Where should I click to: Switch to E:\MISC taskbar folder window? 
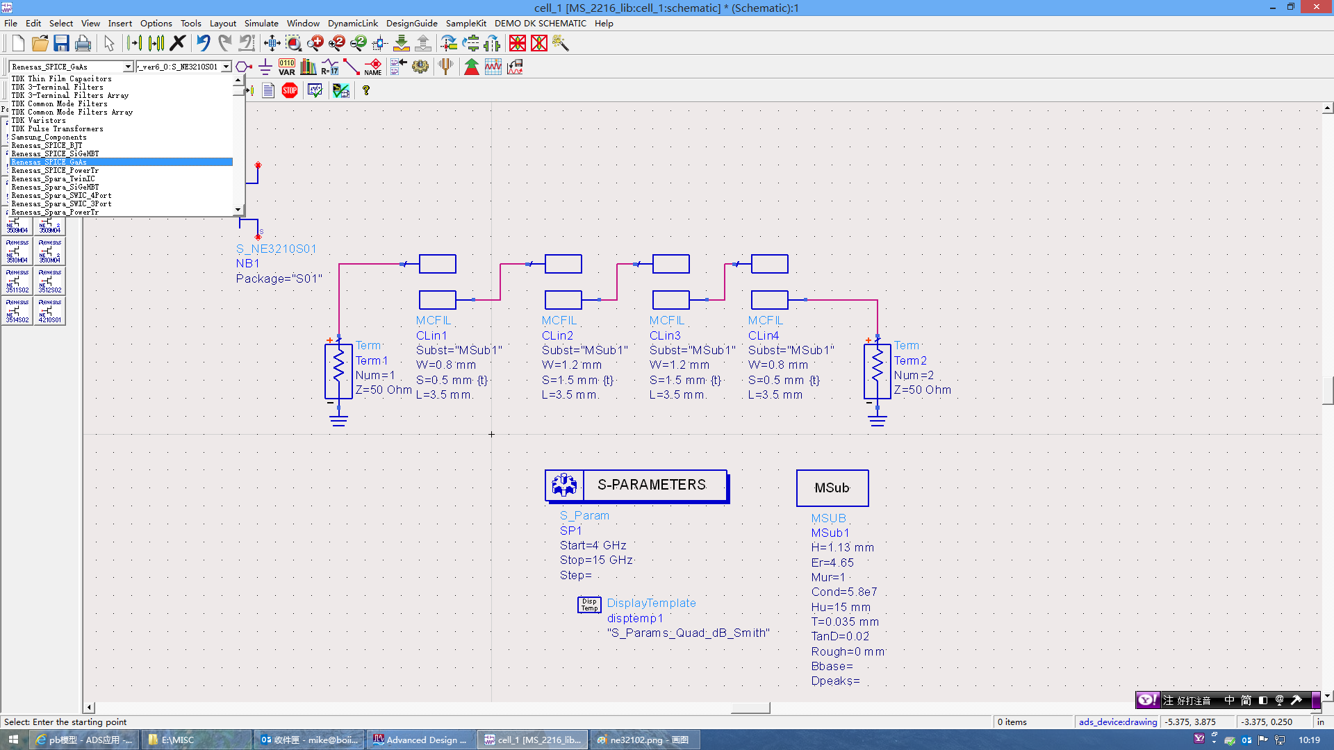(x=196, y=740)
